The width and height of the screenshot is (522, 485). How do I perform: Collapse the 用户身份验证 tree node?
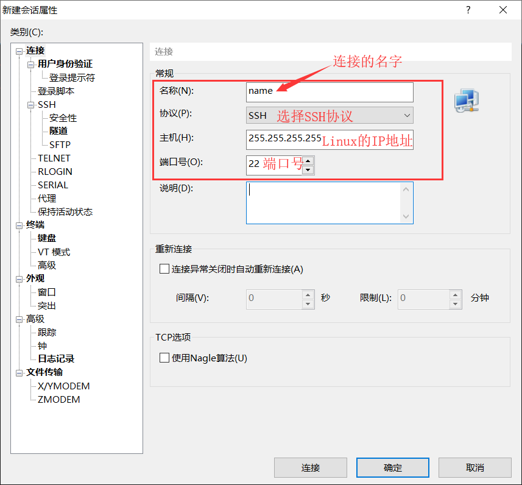(x=31, y=65)
